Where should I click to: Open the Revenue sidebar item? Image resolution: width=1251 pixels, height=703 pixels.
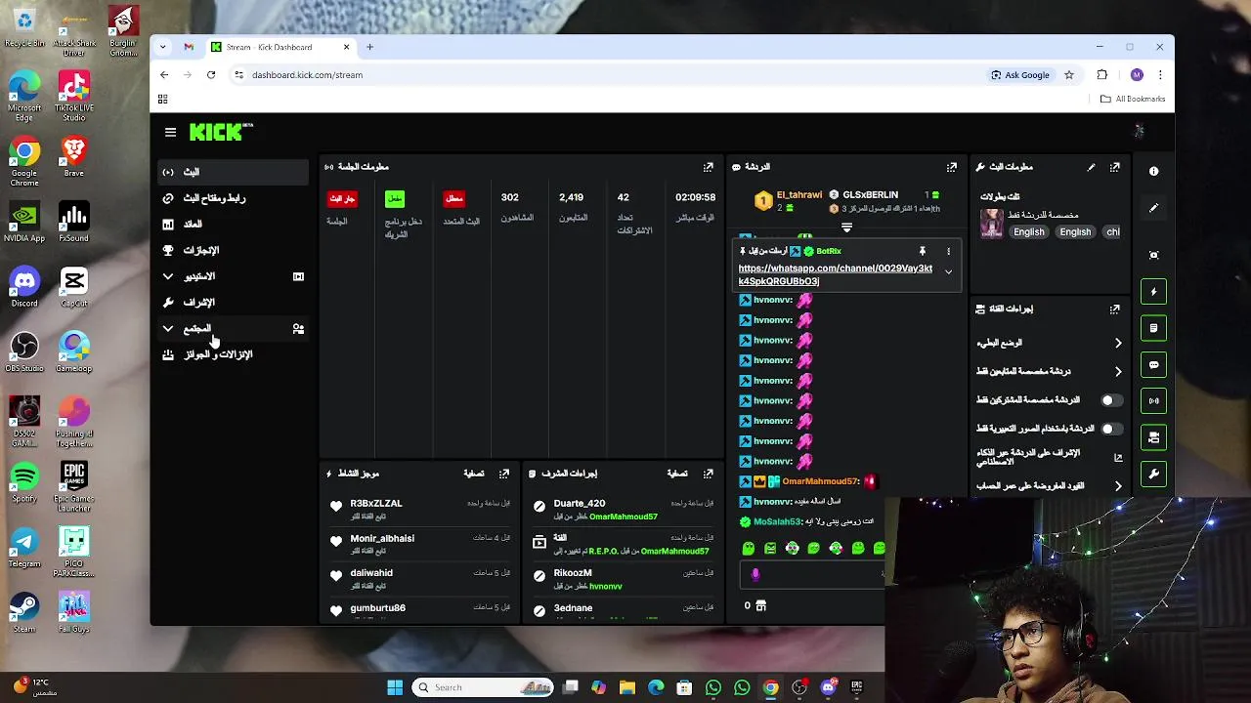pyautogui.click(x=233, y=225)
